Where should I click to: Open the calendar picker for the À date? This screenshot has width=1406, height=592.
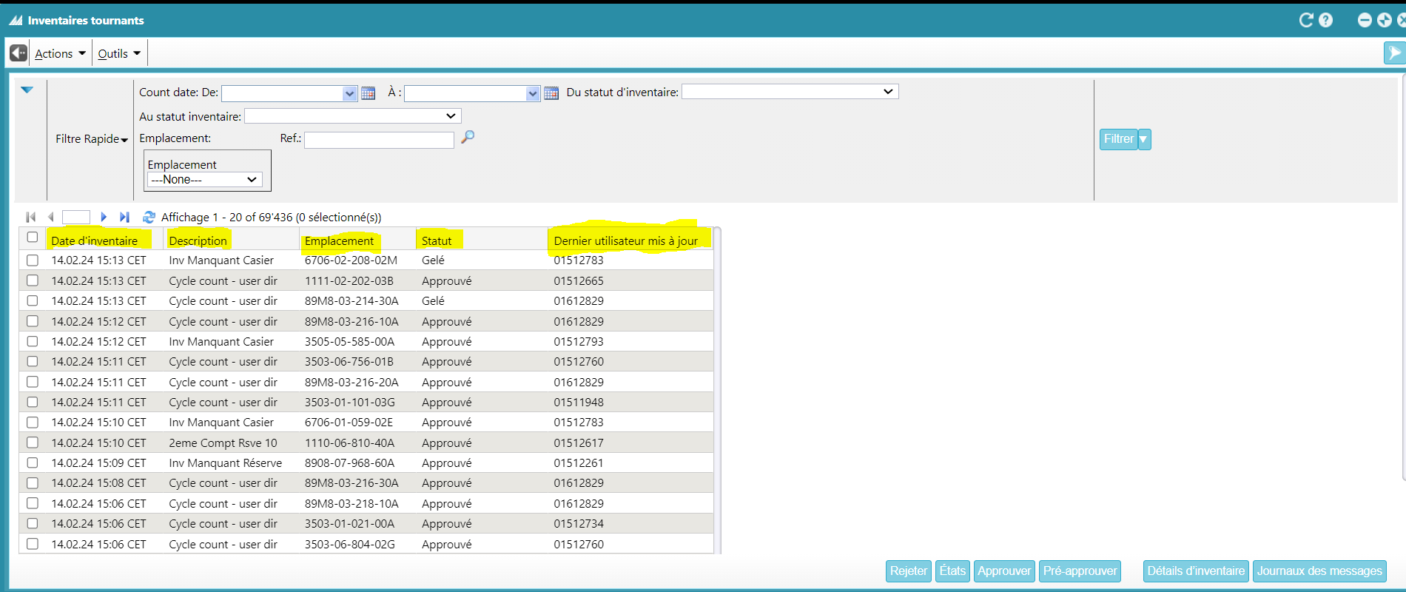[551, 93]
